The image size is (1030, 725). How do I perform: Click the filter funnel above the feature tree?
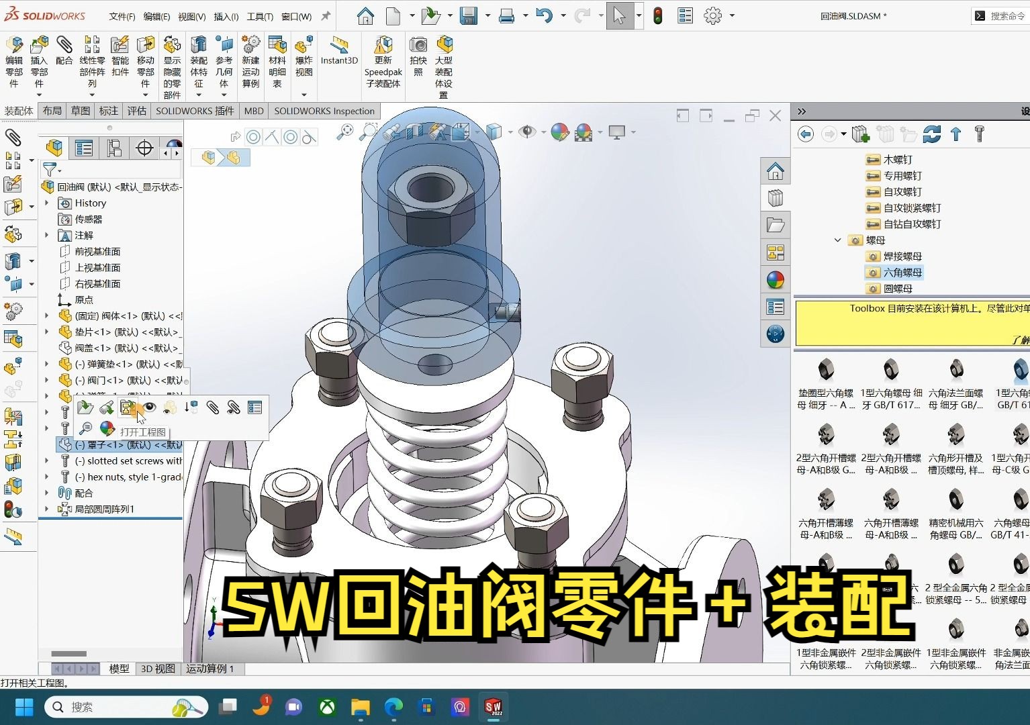(x=50, y=169)
